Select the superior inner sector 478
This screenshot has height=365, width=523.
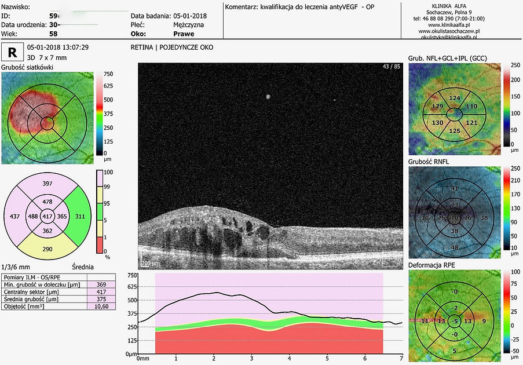point(47,202)
